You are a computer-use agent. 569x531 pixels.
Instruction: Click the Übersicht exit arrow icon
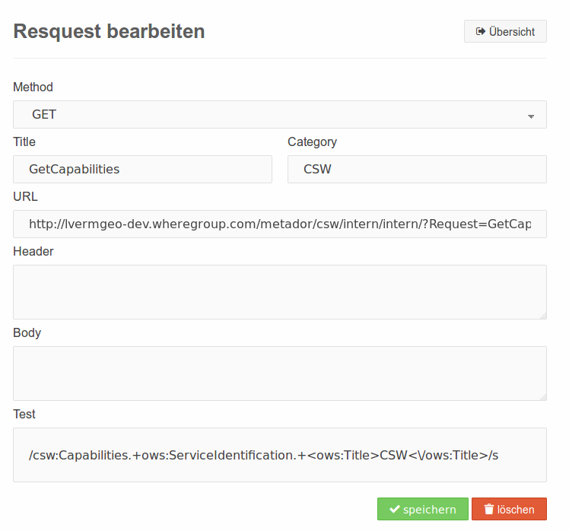point(481,32)
